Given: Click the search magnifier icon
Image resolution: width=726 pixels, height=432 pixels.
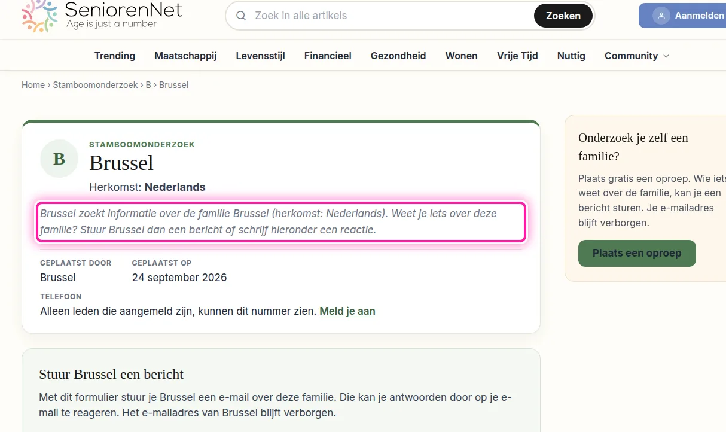Looking at the screenshot, I should point(242,16).
